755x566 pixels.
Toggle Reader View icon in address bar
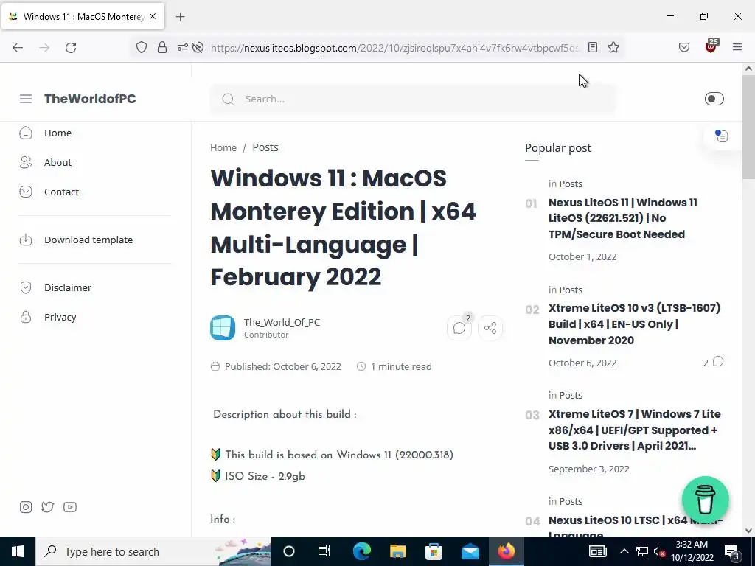(x=593, y=47)
